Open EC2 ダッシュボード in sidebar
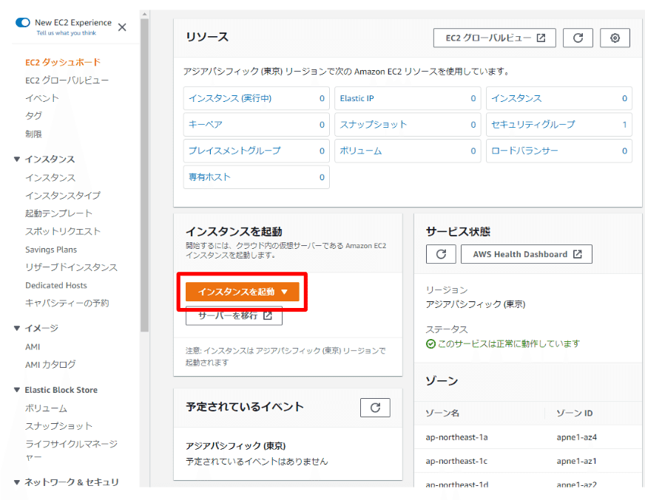Image resolution: width=645 pixels, height=500 pixels. [63, 62]
